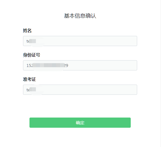Click the 'te' text inside the 姓名 field

(x=28, y=41)
